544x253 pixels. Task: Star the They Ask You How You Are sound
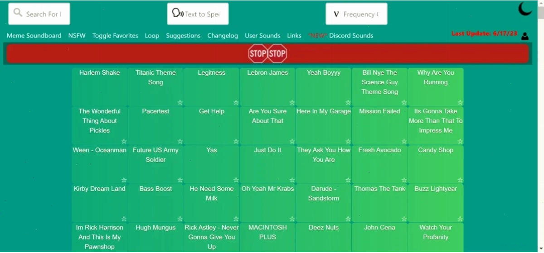pos(348,180)
